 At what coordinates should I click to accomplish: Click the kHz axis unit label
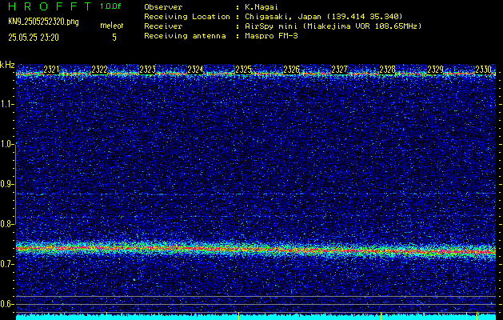click(7, 65)
